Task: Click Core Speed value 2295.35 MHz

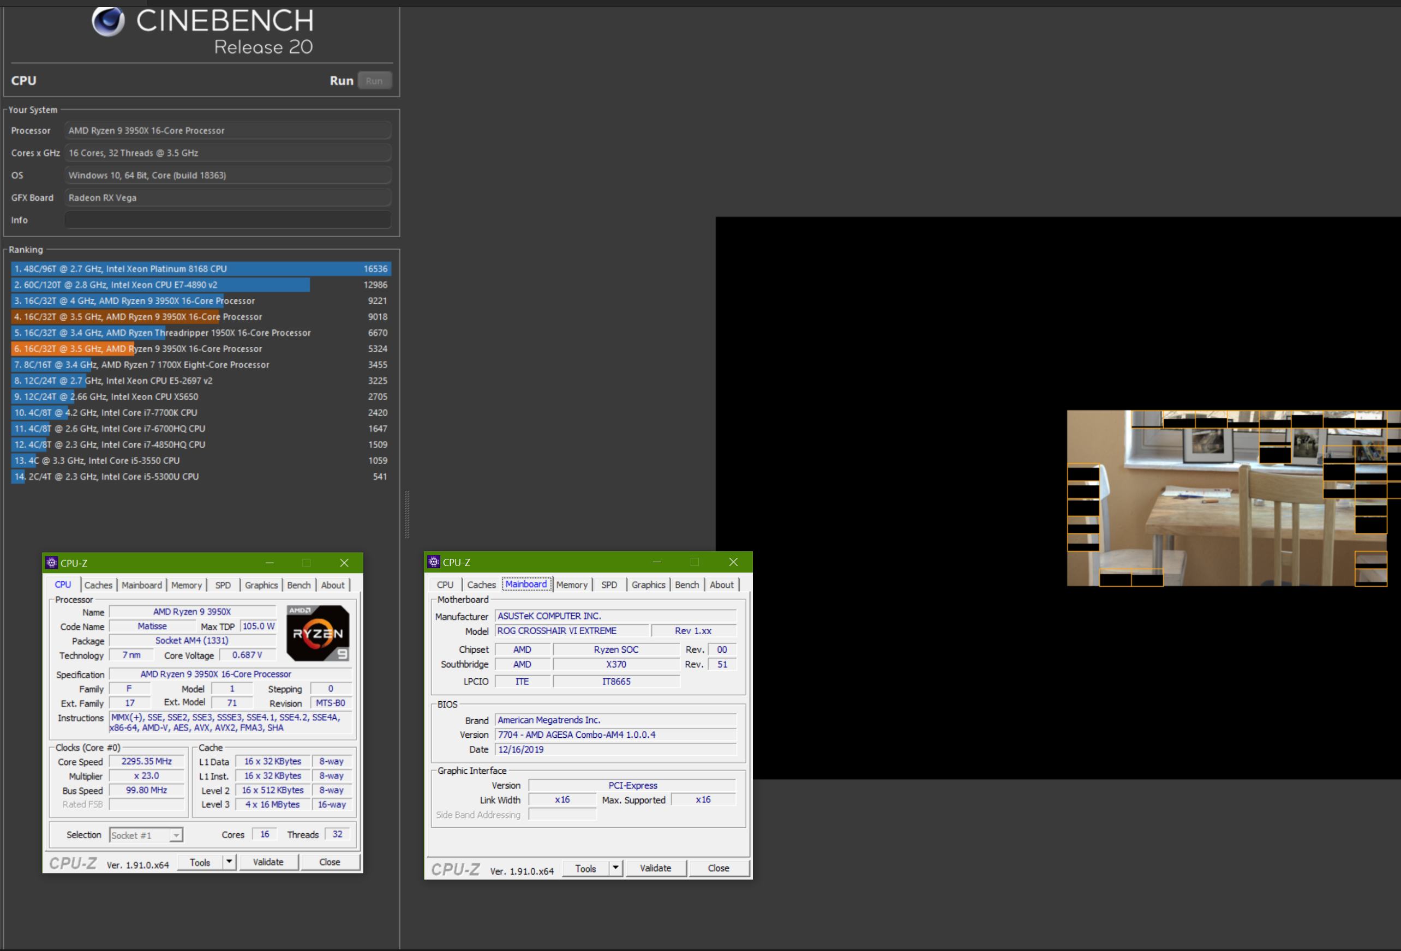Action: coord(147,761)
